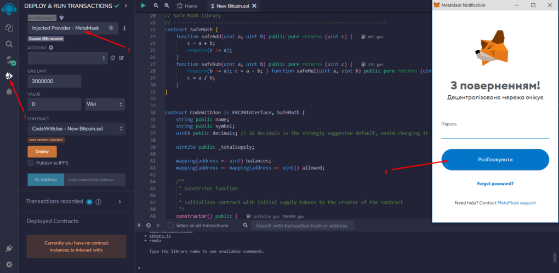Open the Search in files sidebar icon
The height and width of the screenshot is (273, 559).
(9, 44)
